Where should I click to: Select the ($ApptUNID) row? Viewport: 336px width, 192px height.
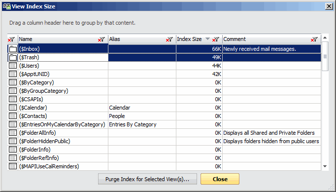point(164,74)
